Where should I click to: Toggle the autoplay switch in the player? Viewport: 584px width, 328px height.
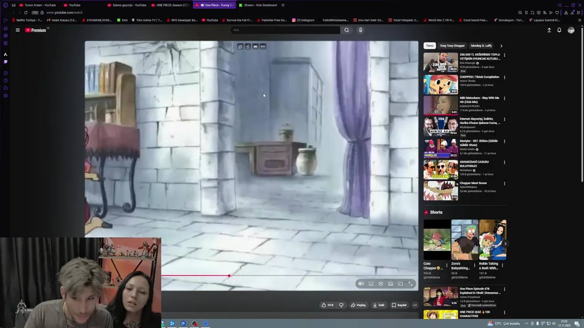[x=361, y=284]
